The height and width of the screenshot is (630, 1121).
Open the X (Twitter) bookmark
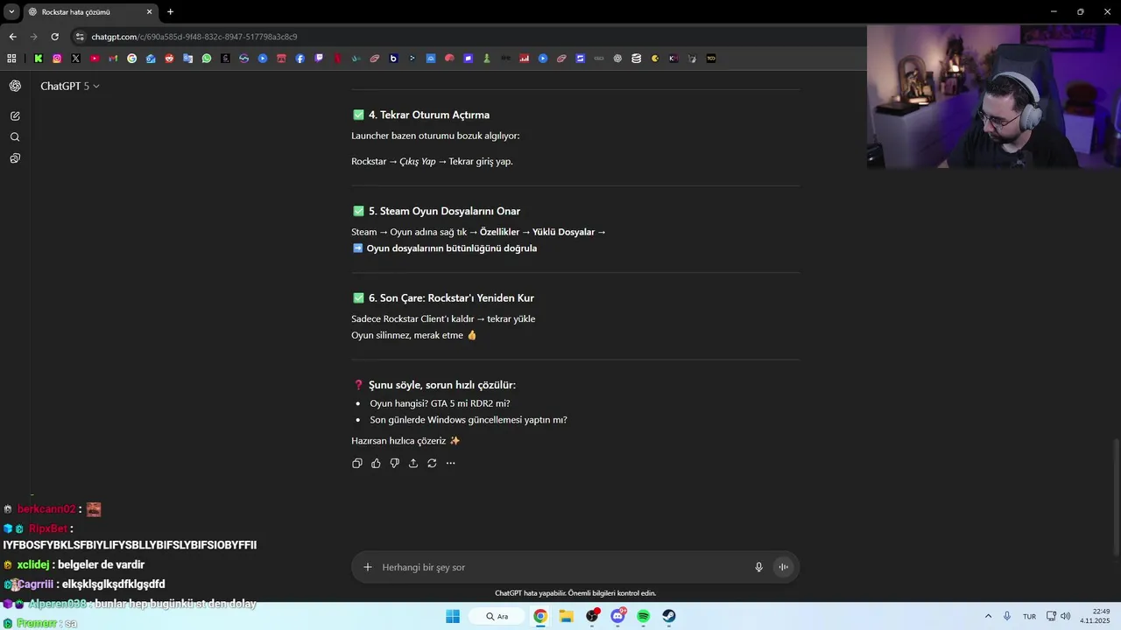[x=75, y=59]
